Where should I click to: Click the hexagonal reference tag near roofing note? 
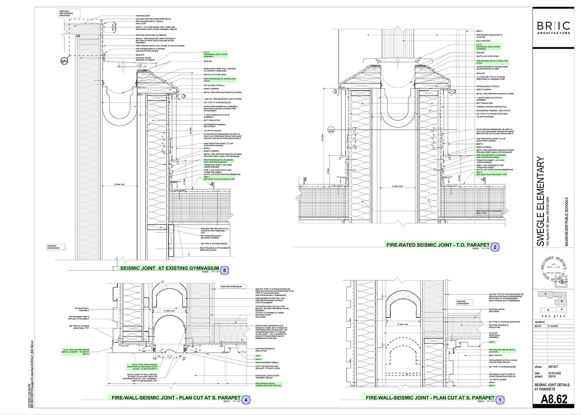64,61
